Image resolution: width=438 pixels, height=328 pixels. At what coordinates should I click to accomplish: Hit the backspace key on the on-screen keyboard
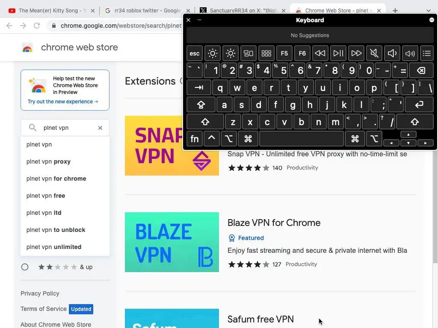click(421, 70)
